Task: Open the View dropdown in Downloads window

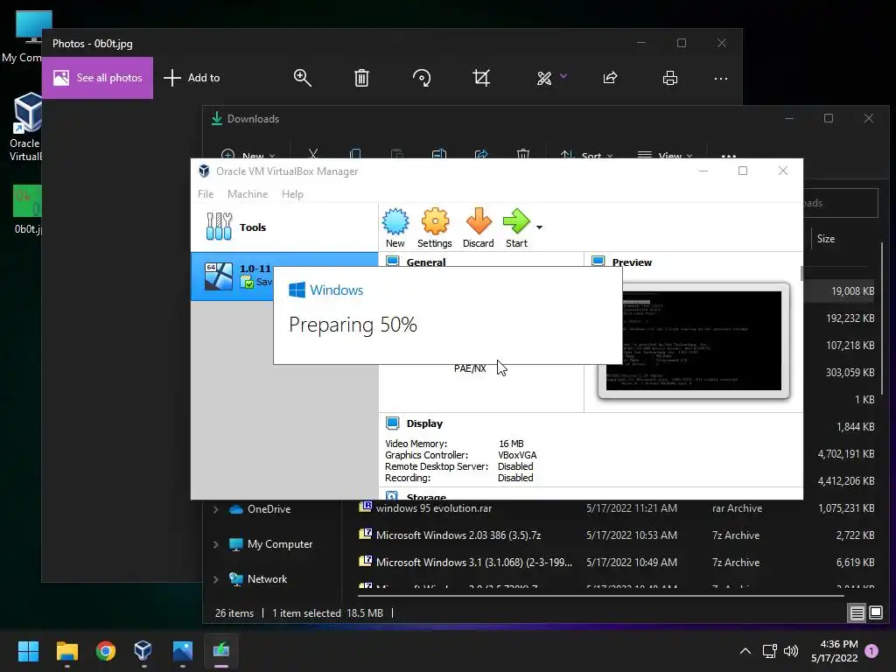Action: 665,155
